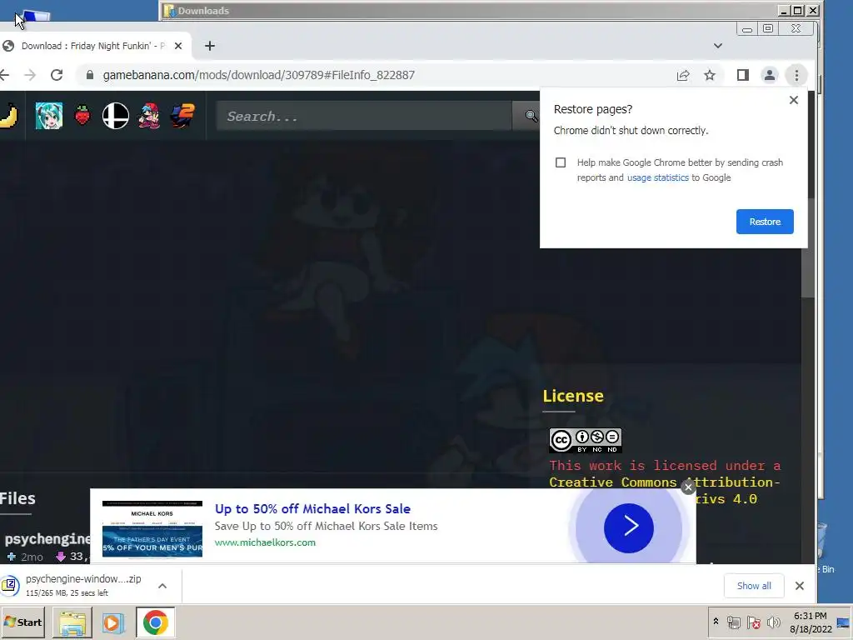
Task: Close the downloads bar
Action: click(x=799, y=586)
